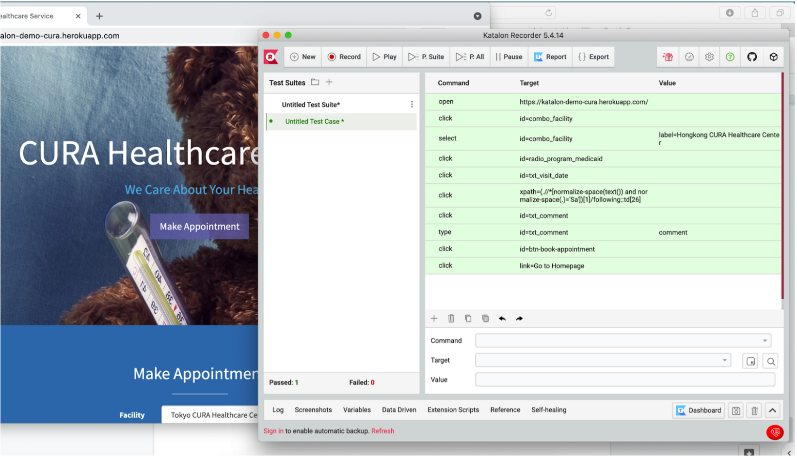Open the settings gear in Katalon Recorder

pos(710,57)
